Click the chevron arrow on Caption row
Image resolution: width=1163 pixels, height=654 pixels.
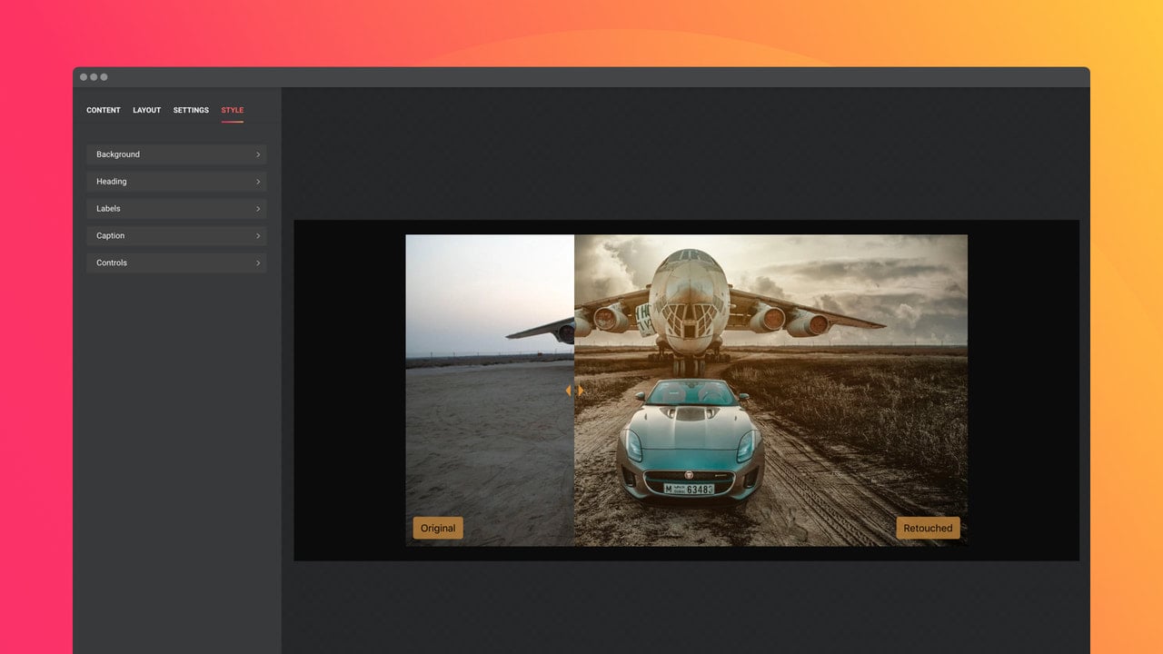pos(258,236)
